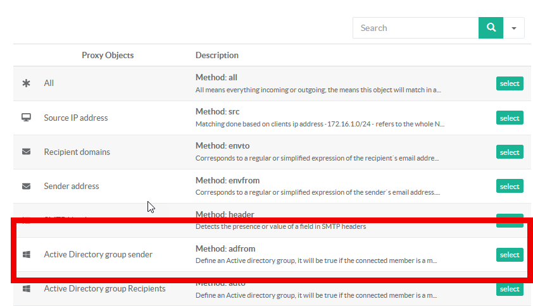The height and width of the screenshot is (306, 533).
Task: Click the Recipient domains row label
Action: pos(77,152)
